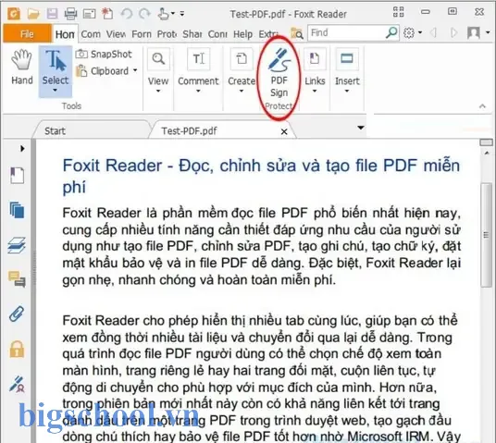Click the new-document star icon in quick toolbar
This screenshot has width=496, height=443.
tap(107, 14)
